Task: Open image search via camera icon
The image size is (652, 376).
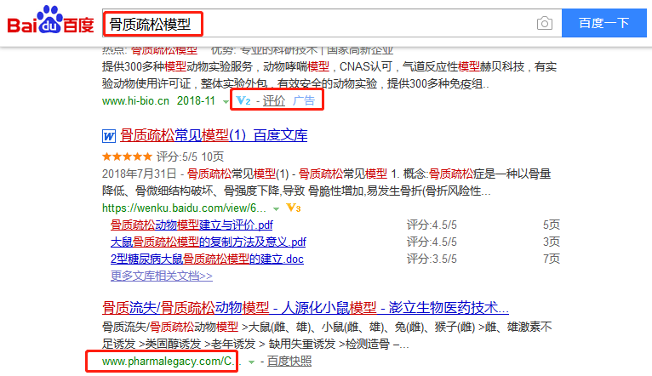Action: tap(544, 23)
